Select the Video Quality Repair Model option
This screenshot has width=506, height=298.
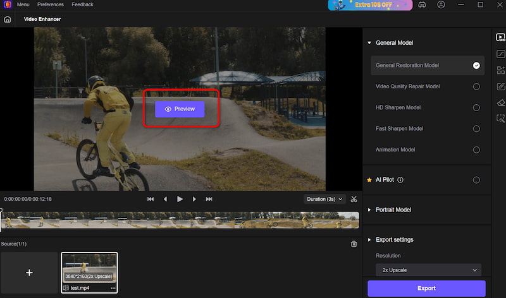tap(476, 86)
